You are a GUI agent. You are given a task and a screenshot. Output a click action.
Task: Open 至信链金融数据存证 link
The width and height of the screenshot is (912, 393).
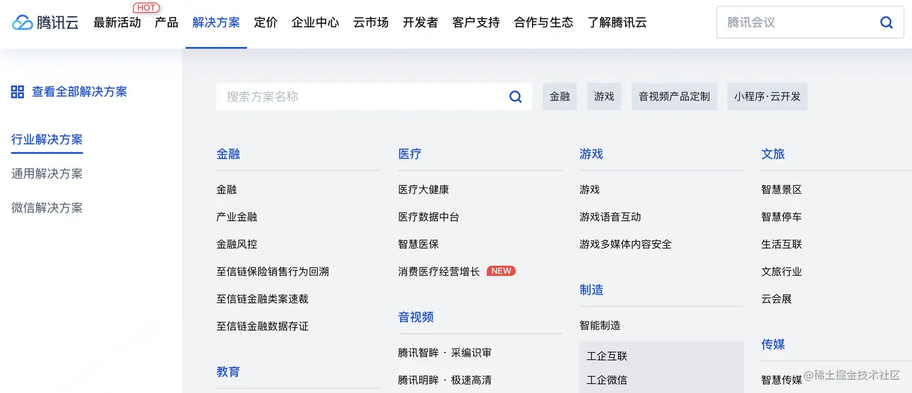[262, 326]
